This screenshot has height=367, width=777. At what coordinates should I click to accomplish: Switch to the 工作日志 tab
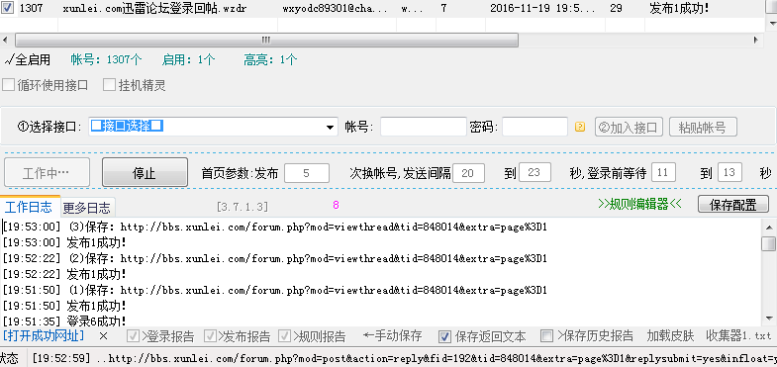click(29, 207)
